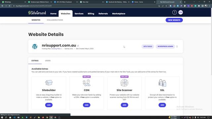This screenshot has height=119, width=212.
Task: Bookmark this page with the star icon
Action: (166, 6)
